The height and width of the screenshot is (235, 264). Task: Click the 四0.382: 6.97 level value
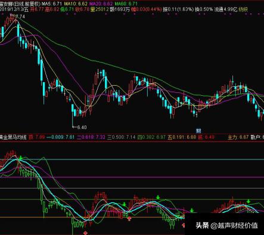coord(151,137)
